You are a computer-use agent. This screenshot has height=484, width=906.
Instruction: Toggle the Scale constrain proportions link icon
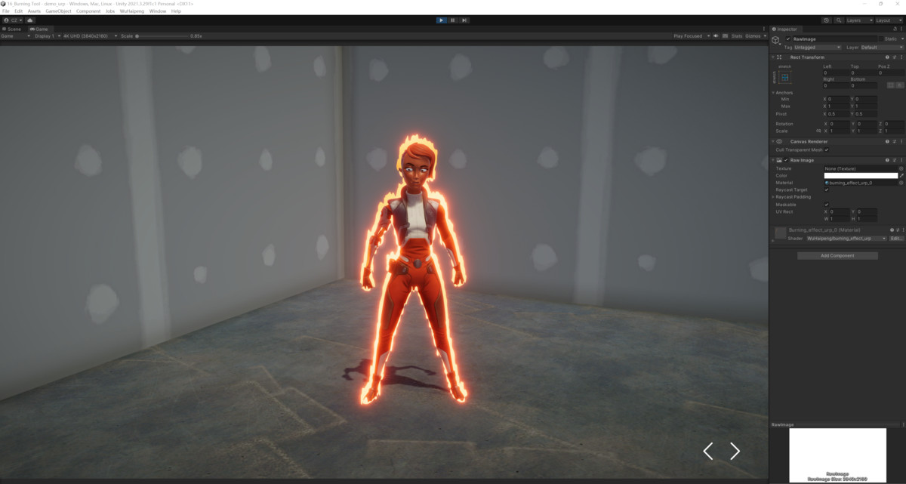818,131
